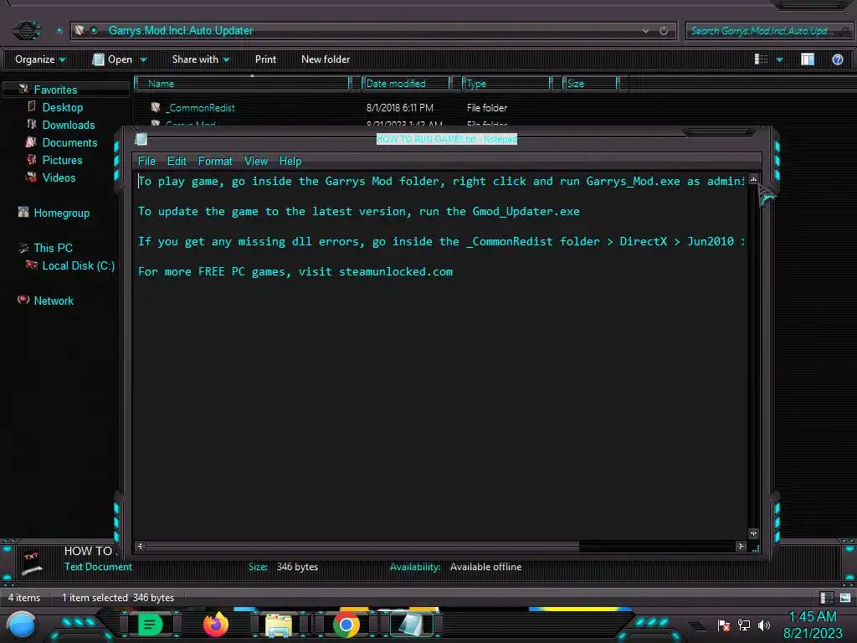
Task: Expand the Open button's dropdown arrow
Action: (x=144, y=59)
